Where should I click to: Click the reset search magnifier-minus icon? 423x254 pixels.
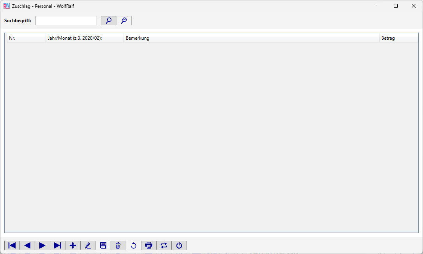click(x=124, y=21)
